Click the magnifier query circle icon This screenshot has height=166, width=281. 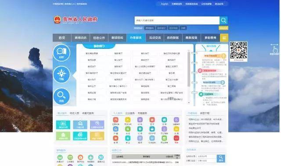61,96
